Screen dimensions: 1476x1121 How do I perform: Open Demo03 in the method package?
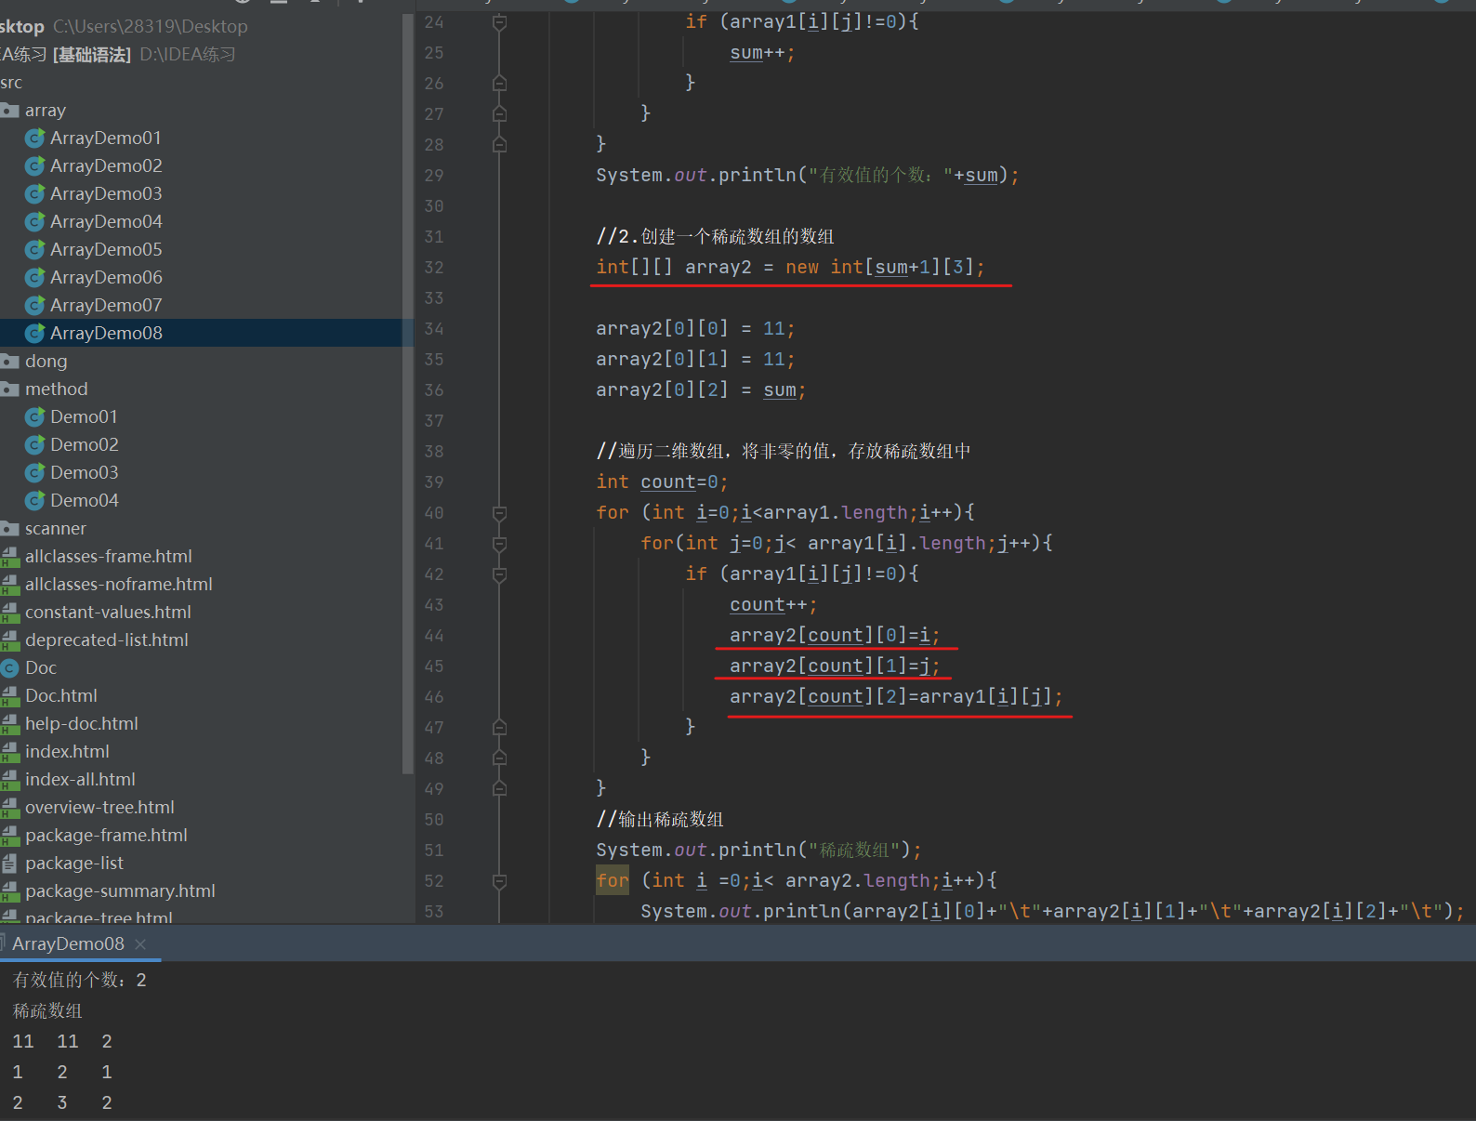[85, 473]
